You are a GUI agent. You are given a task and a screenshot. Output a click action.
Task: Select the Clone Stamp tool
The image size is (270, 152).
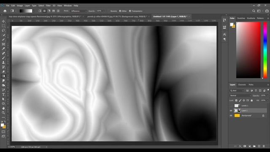[x=3, y=62]
